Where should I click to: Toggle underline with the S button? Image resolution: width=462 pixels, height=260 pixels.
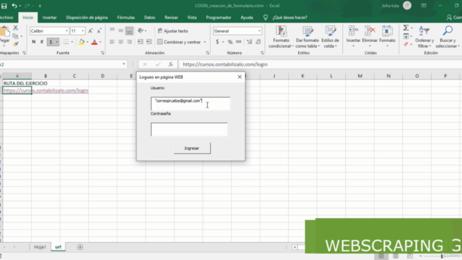point(51,42)
